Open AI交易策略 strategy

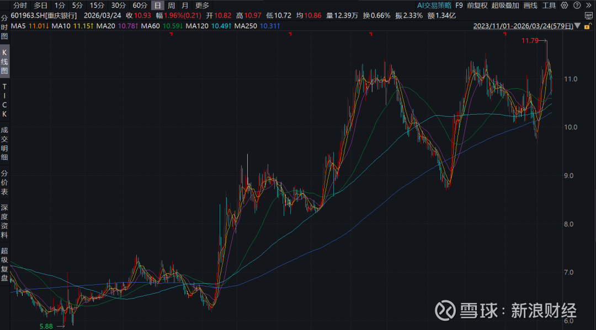(434, 6)
